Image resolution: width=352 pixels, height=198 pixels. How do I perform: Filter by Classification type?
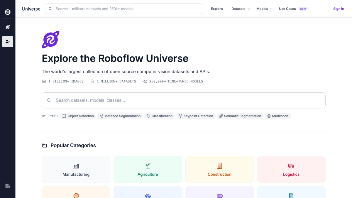tap(159, 116)
